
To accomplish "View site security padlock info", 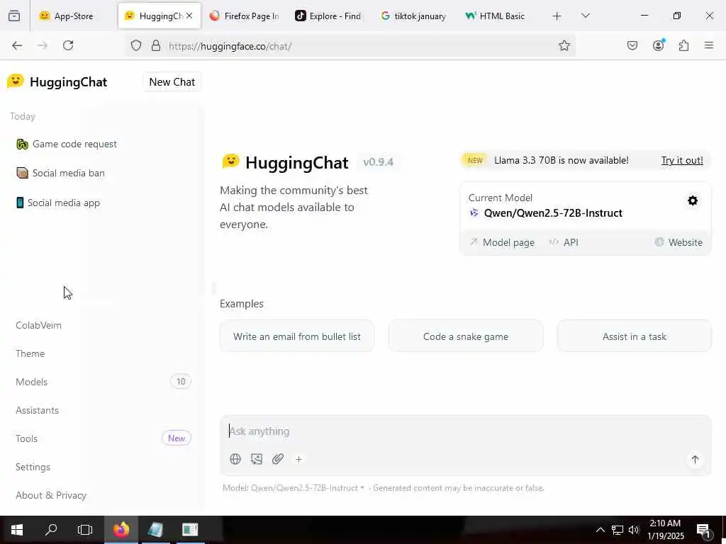I will pos(156,45).
